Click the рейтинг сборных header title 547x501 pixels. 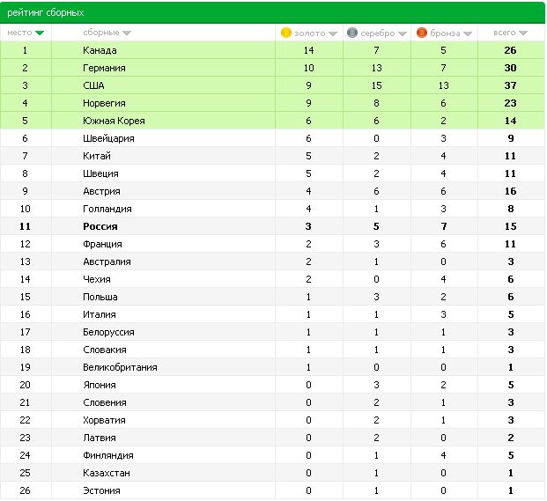(46, 13)
